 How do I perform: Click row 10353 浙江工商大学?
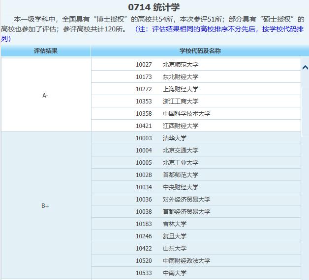point(196,102)
